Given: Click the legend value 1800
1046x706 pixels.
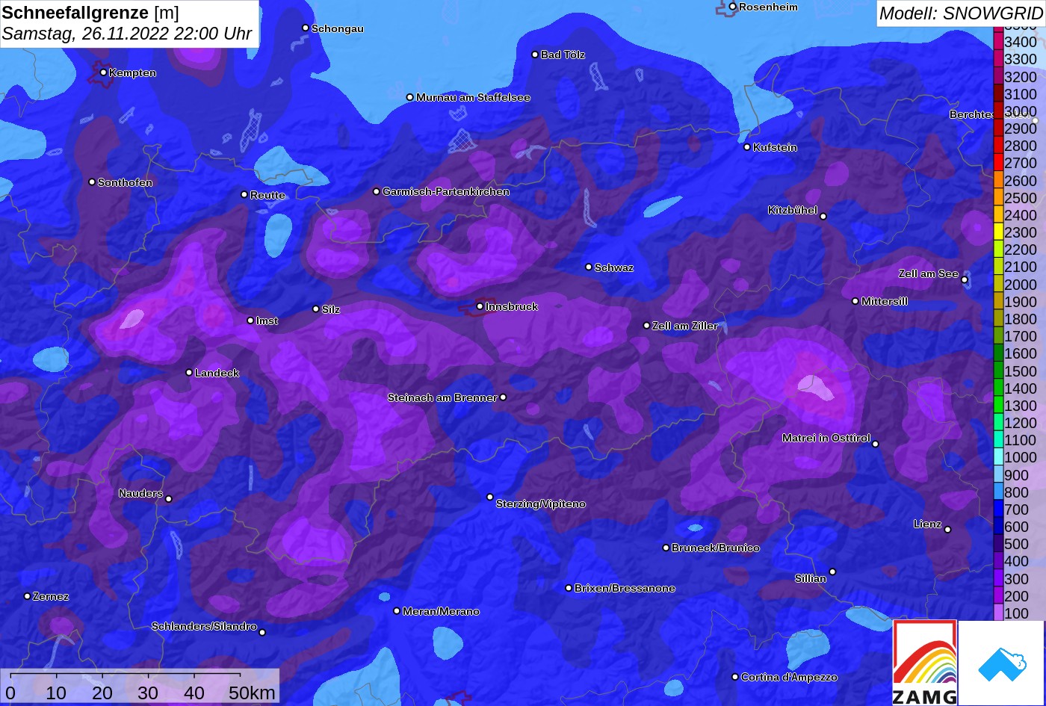Looking at the screenshot, I should pyautogui.click(x=1021, y=319).
